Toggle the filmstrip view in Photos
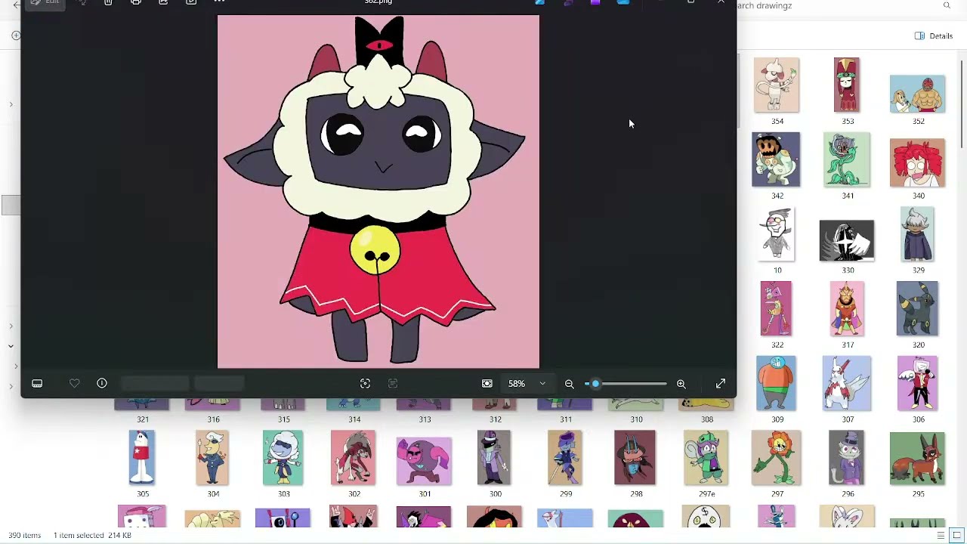The height and width of the screenshot is (544, 967). coord(37,384)
